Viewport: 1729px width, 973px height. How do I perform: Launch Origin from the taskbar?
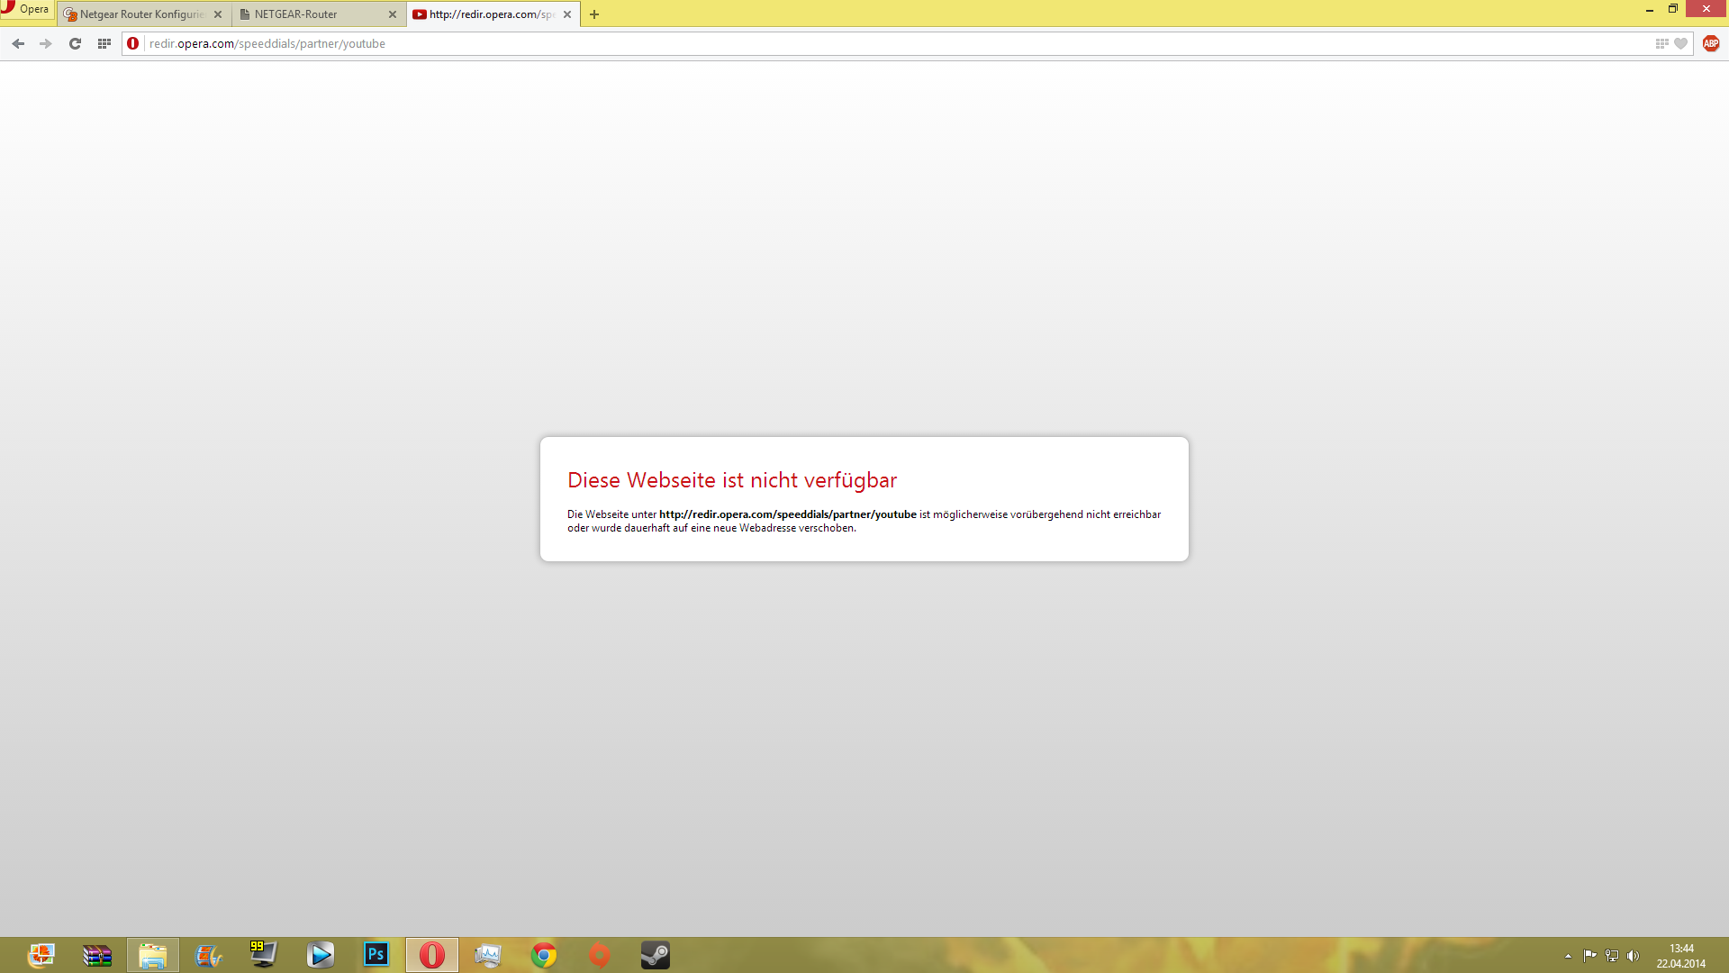(600, 955)
